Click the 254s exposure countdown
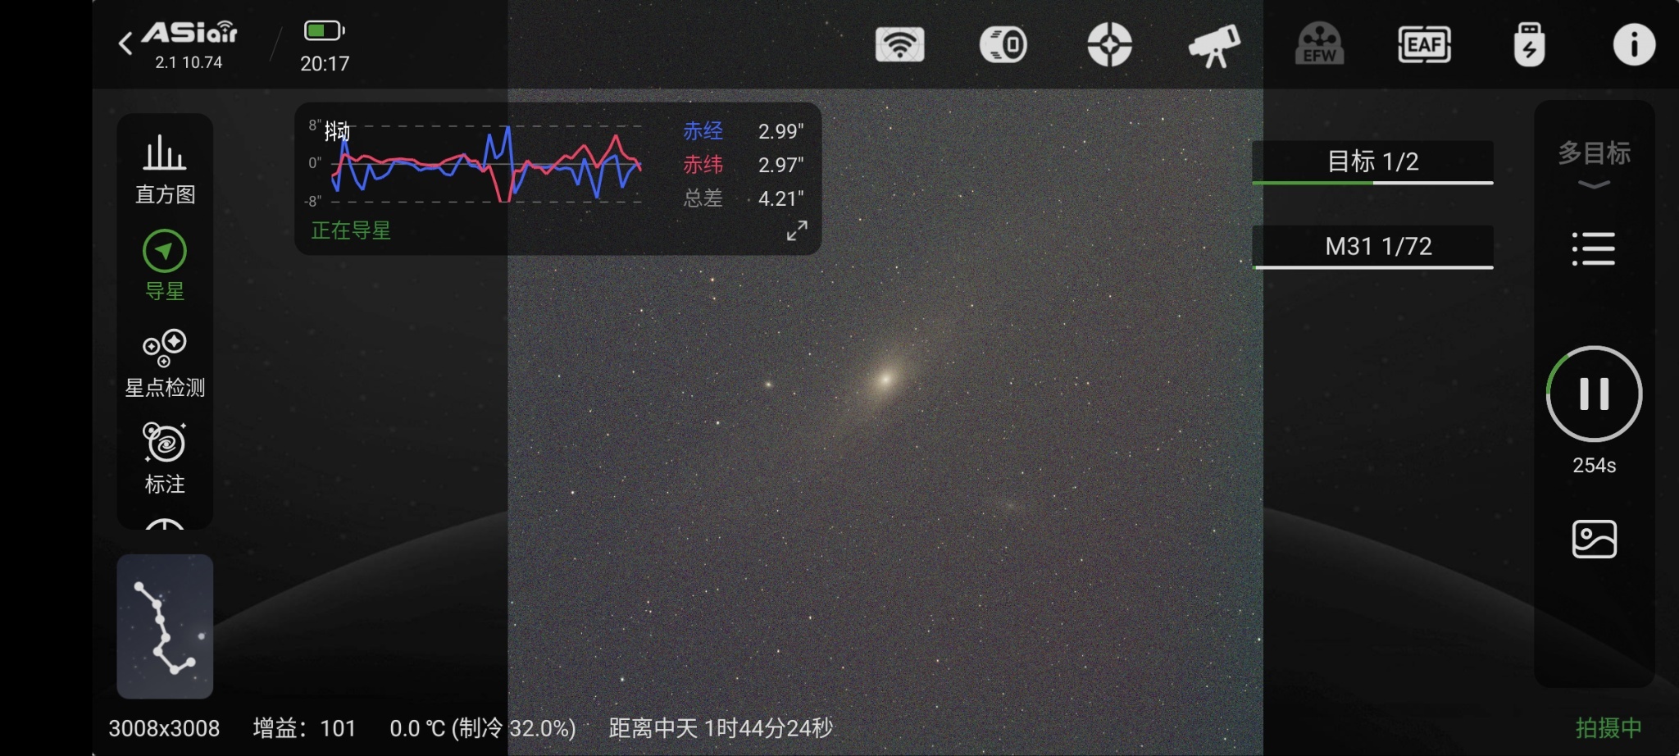1679x756 pixels. tap(1594, 465)
